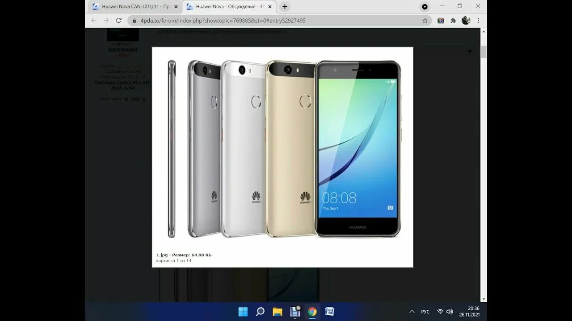This screenshot has height=321, width=572.
Task: Open the Samsung Galaxy A51 device link
Action: pyautogui.click(x=122, y=85)
